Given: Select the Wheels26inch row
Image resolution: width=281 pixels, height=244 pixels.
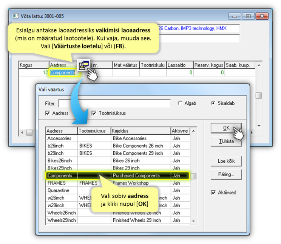Looking at the screenshot, I should click(118, 213).
